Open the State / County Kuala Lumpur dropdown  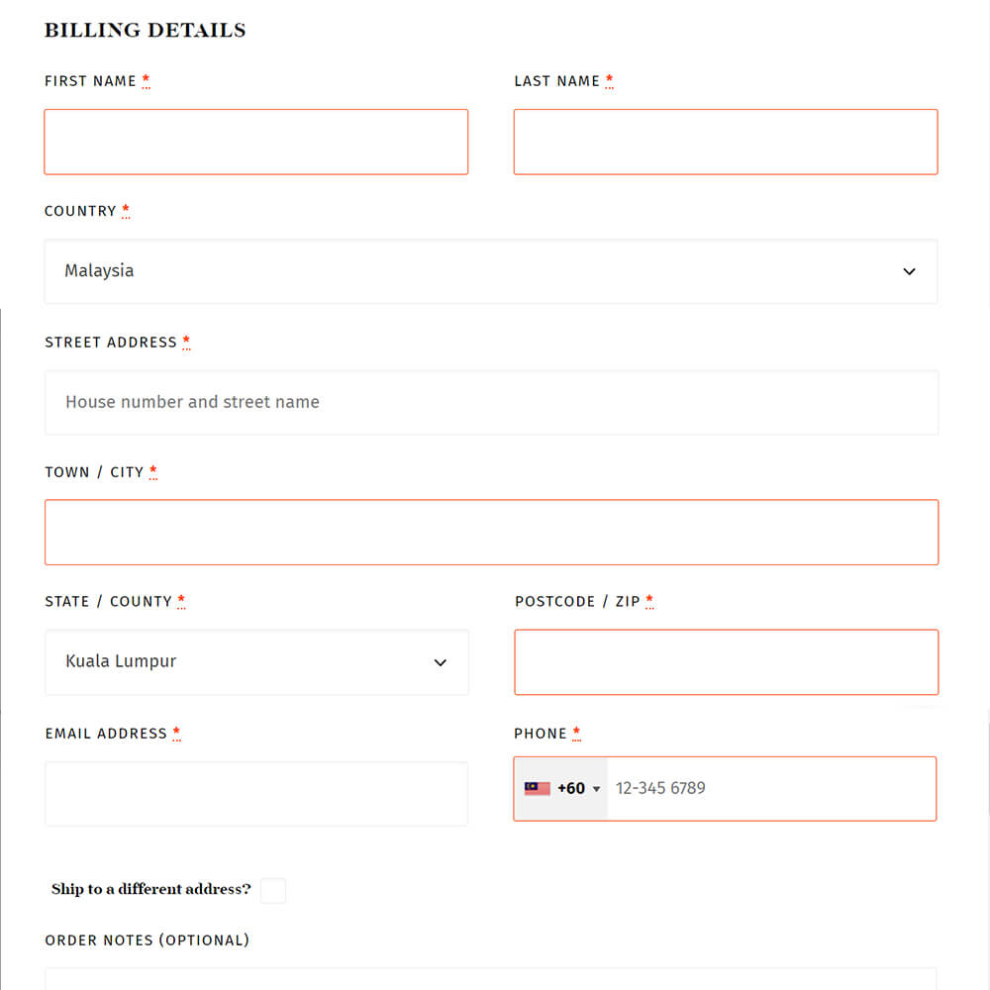click(256, 661)
